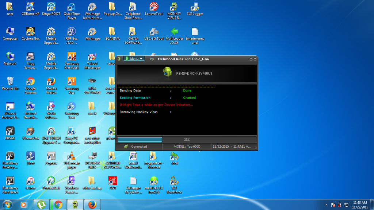Select the RIFF Box JTAG desktop icon

[72, 36]
